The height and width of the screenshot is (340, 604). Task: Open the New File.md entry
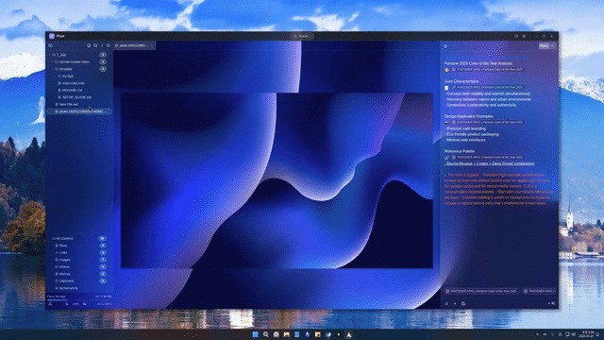coord(69,104)
